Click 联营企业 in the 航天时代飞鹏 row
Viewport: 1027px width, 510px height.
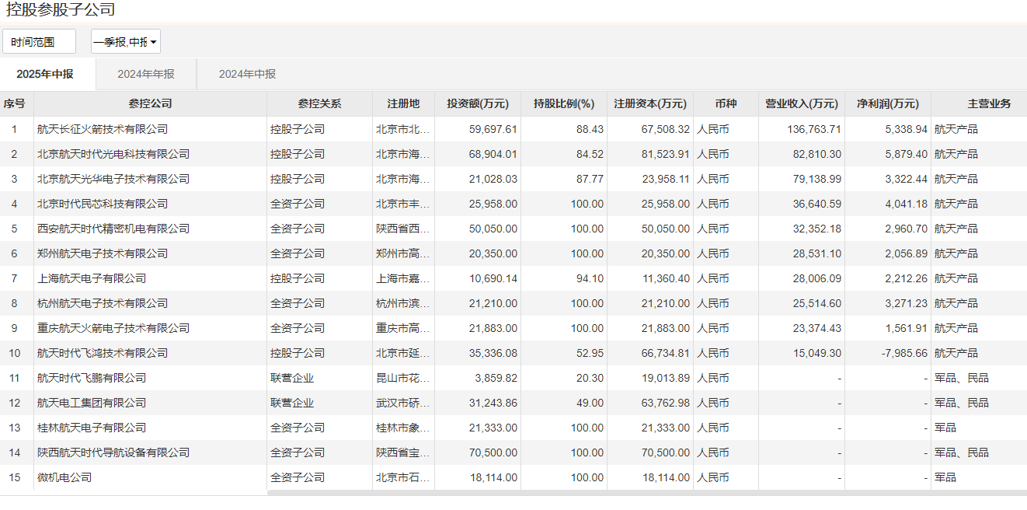tap(292, 378)
